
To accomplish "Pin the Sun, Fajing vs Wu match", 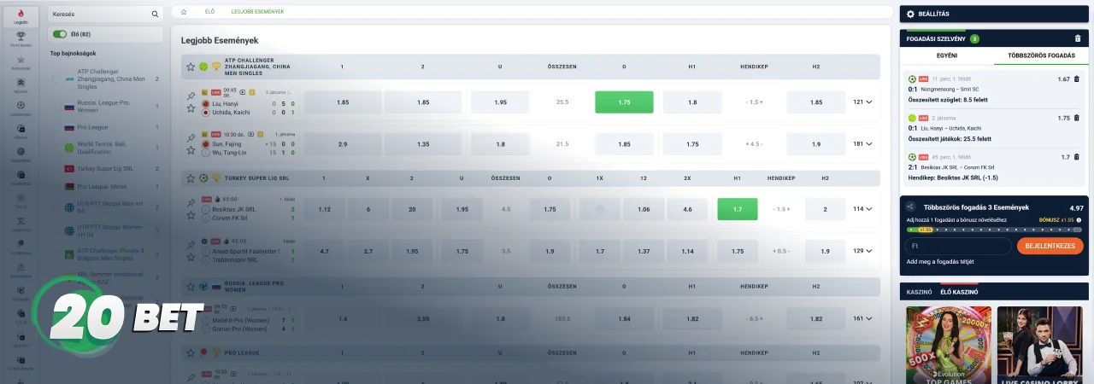I will coord(191,138).
